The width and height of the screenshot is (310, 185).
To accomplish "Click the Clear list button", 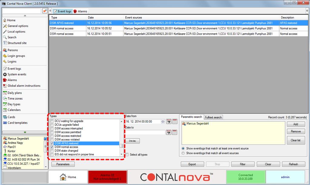I will click(x=296, y=140).
